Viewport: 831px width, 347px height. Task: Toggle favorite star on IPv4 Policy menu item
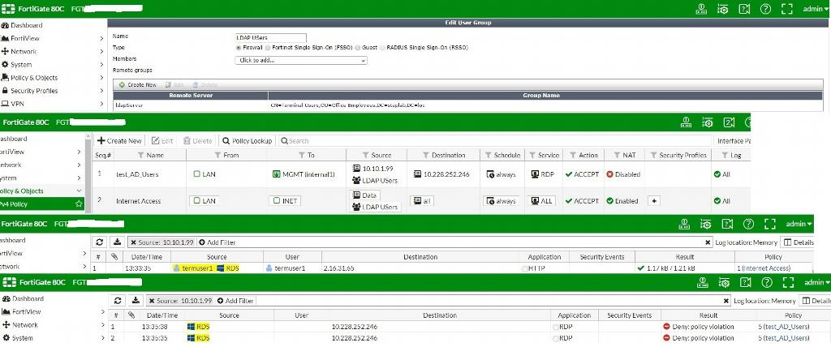(79, 204)
